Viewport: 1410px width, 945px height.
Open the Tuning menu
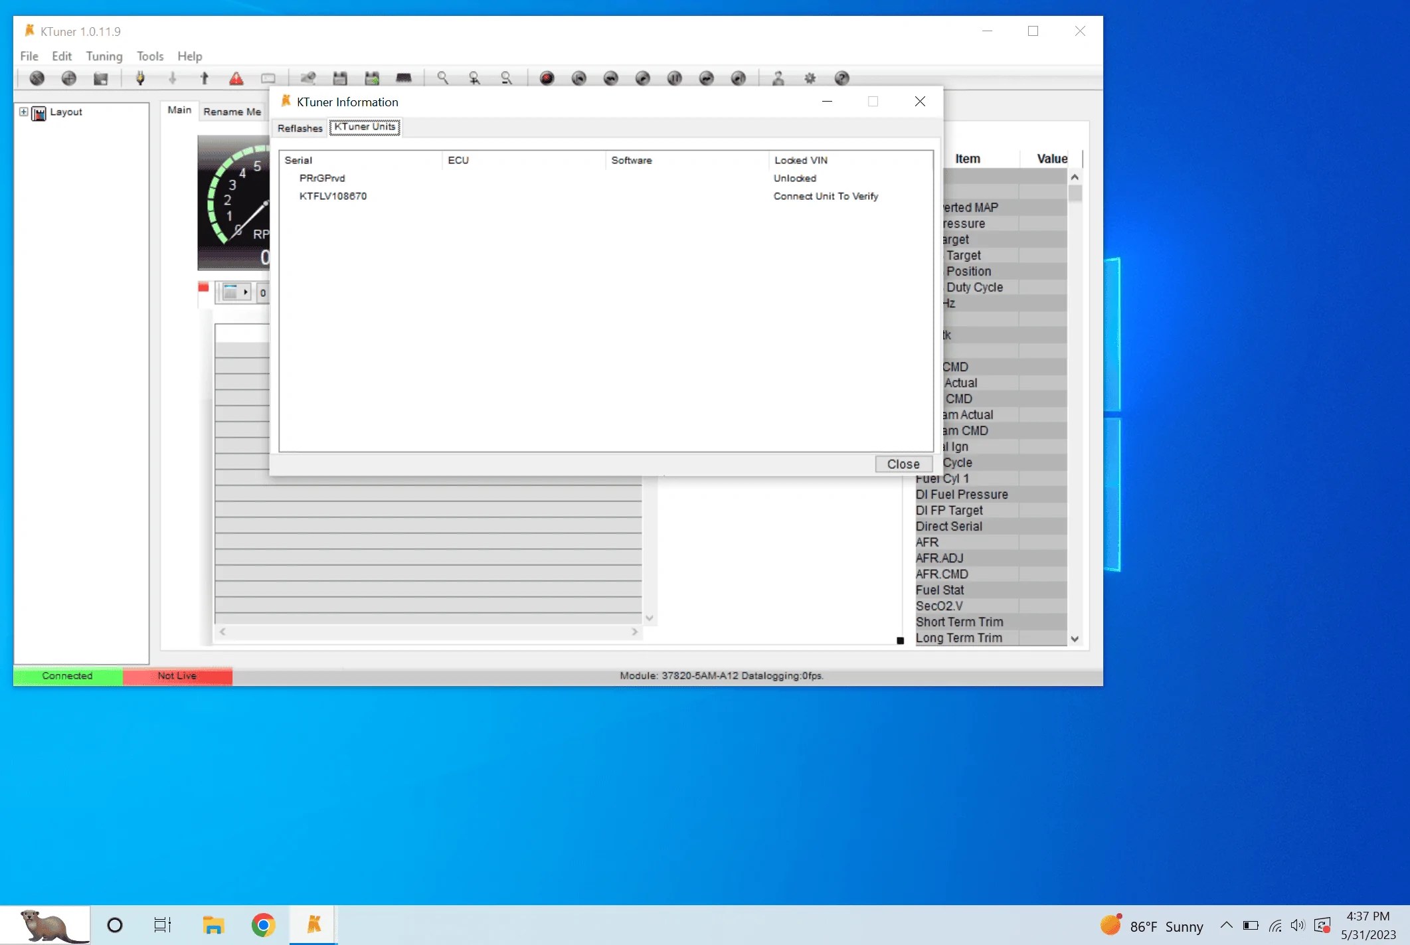[x=104, y=56]
